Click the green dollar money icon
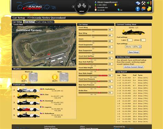The width and height of the screenshot is (163, 129). click(96, 5)
